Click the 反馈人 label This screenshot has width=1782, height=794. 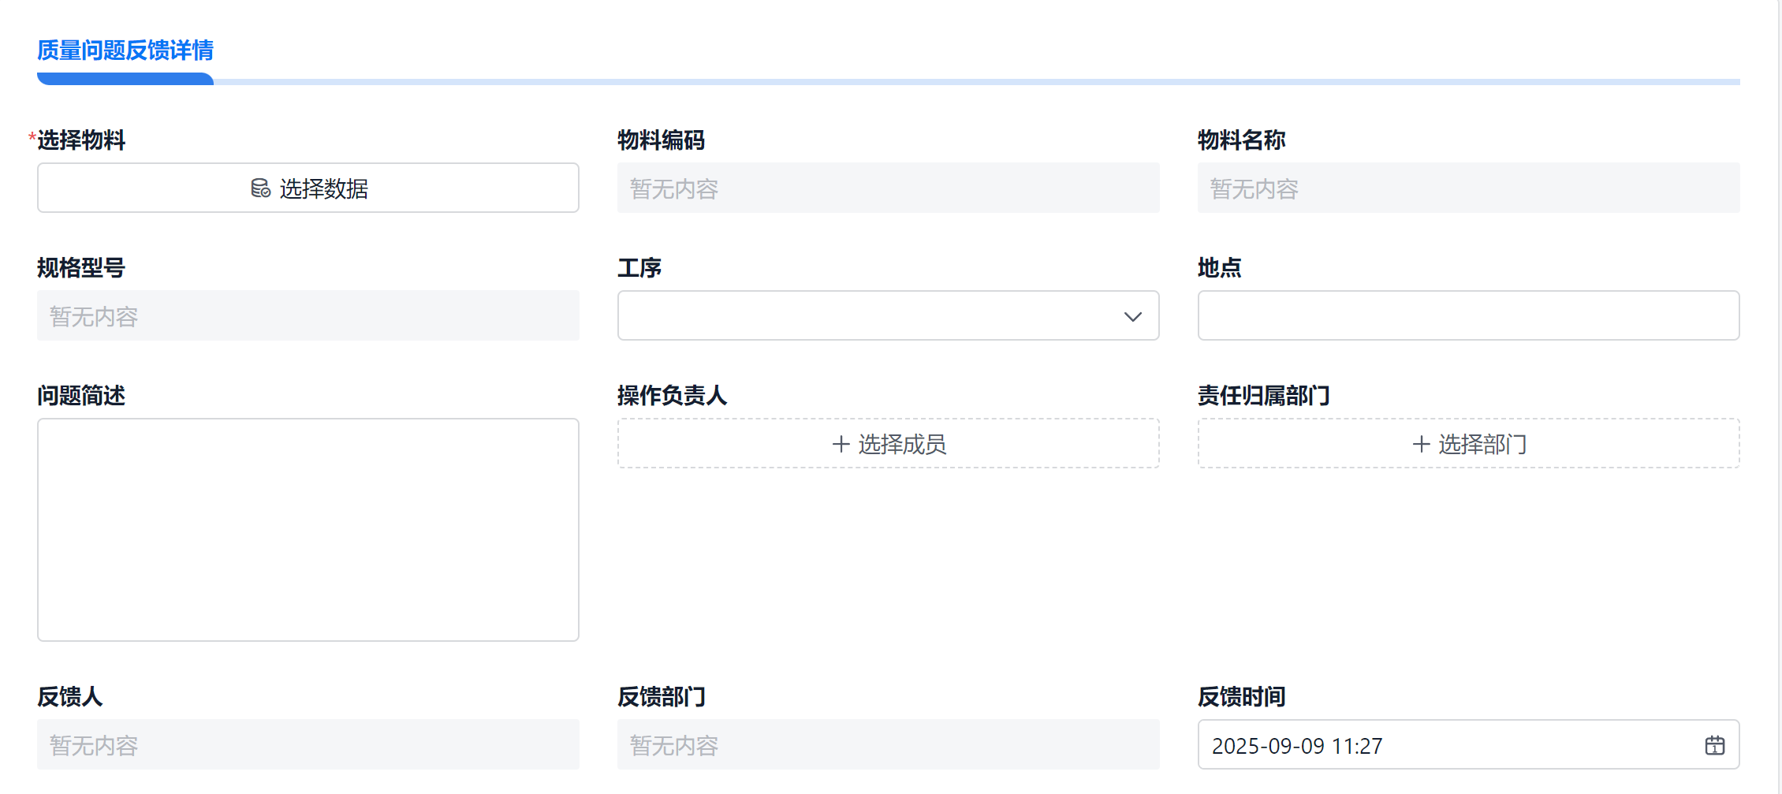pos(70,697)
